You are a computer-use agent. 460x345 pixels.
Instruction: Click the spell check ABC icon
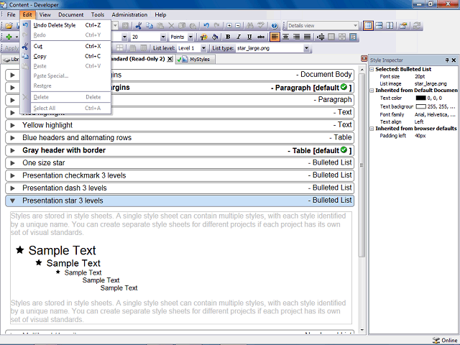[261, 26]
